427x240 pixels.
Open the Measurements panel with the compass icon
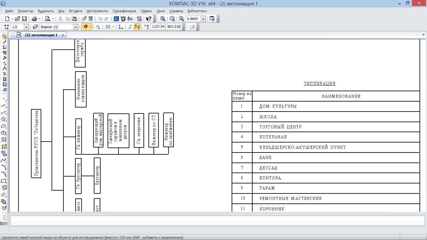4,68
